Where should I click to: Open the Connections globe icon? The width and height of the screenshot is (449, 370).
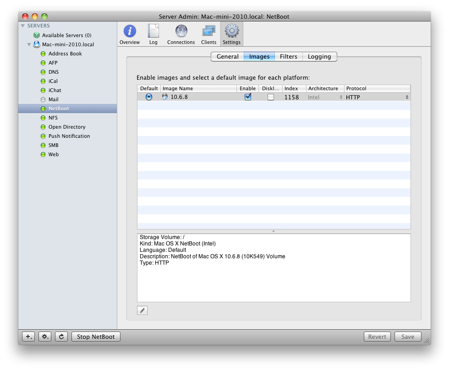coord(181,31)
